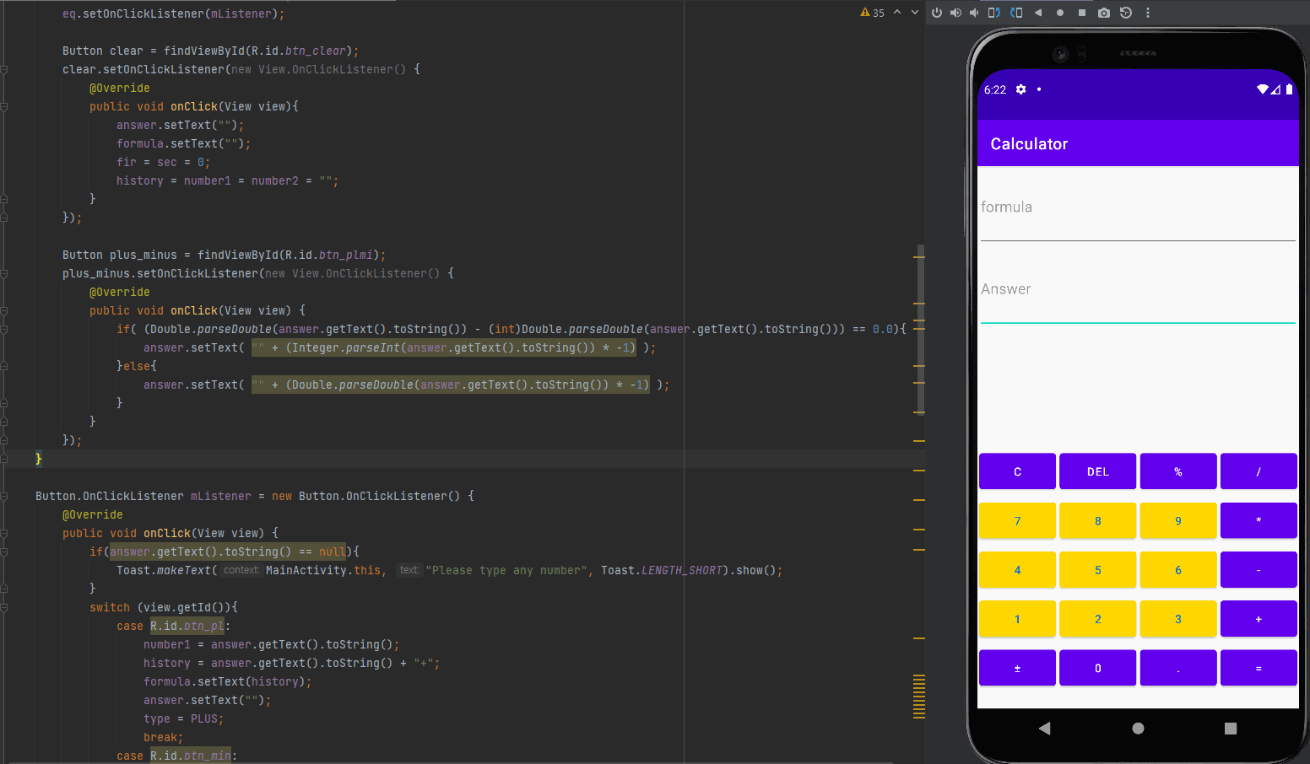Tap the 3 digit button
This screenshot has height=764, width=1310.
click(1178, 619)
